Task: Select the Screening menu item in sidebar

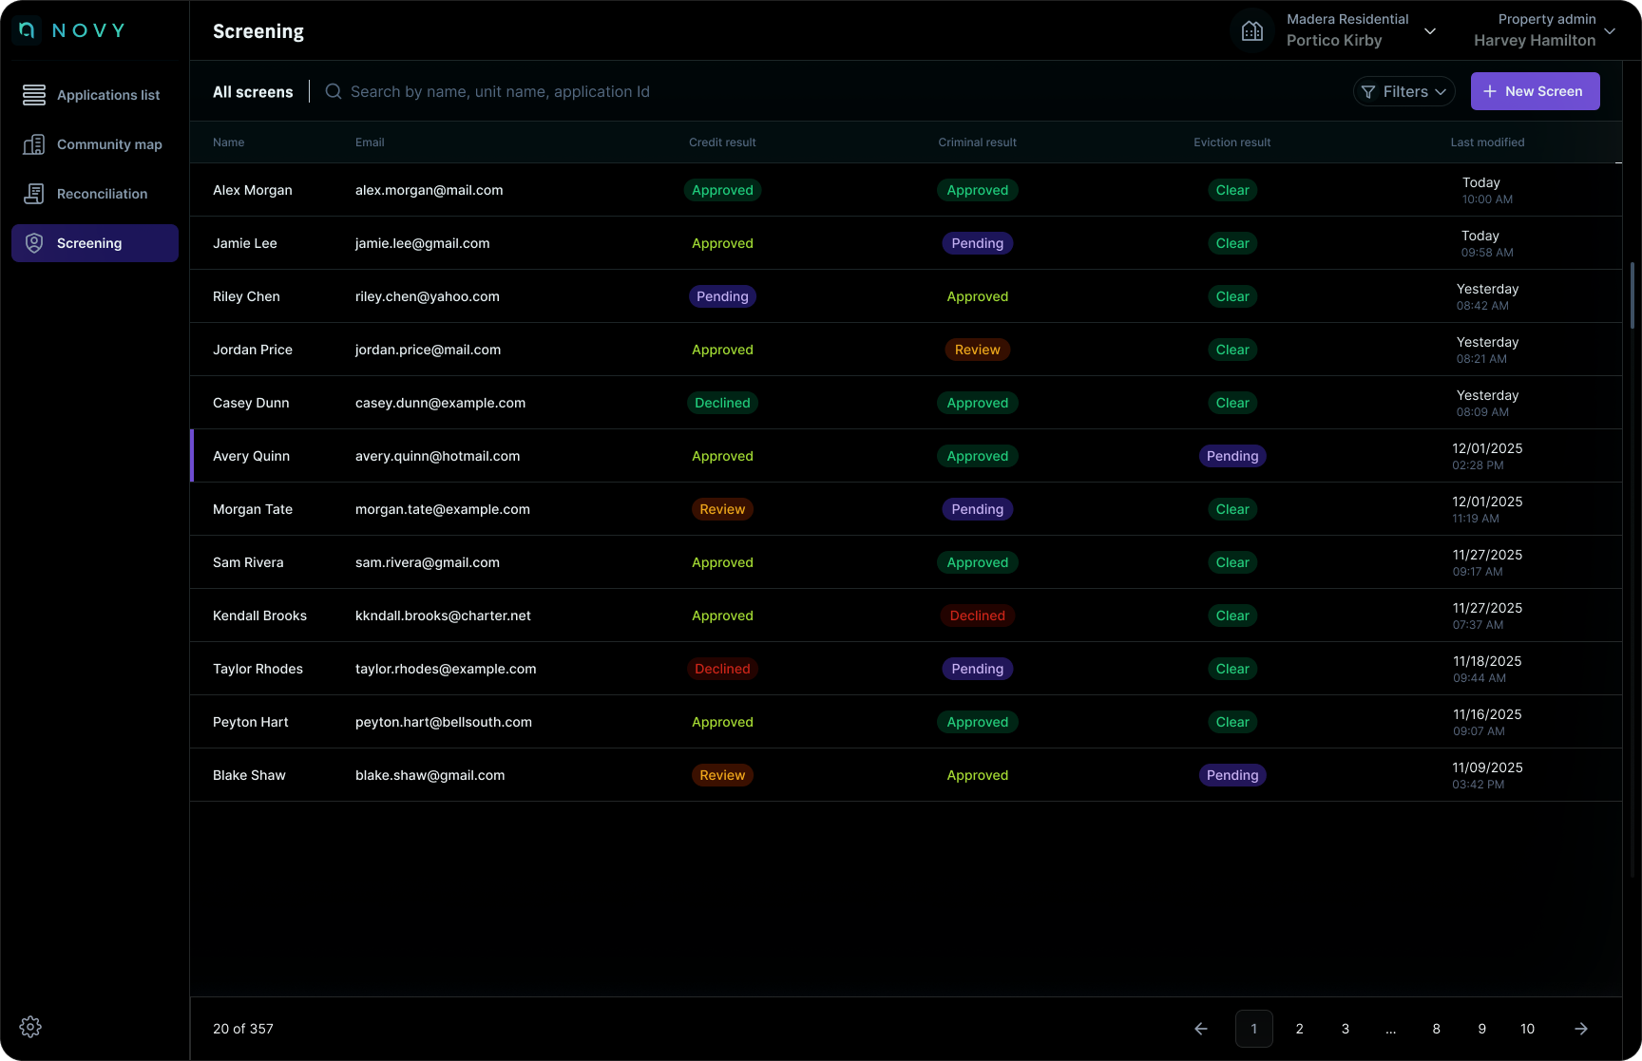Action: click(x=89, y=243)
